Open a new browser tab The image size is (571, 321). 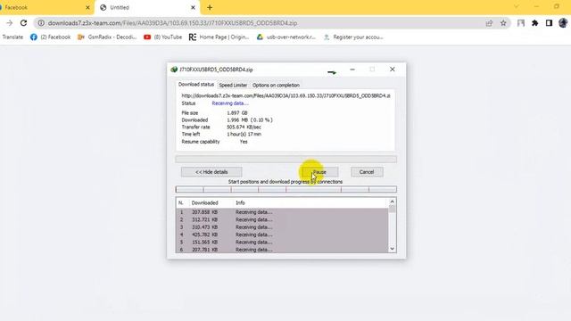tap(210, 7)
